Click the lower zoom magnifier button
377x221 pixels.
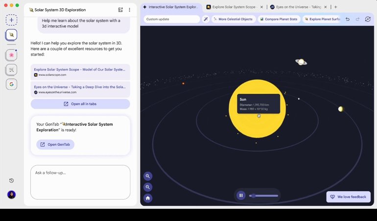coord(148,187)
